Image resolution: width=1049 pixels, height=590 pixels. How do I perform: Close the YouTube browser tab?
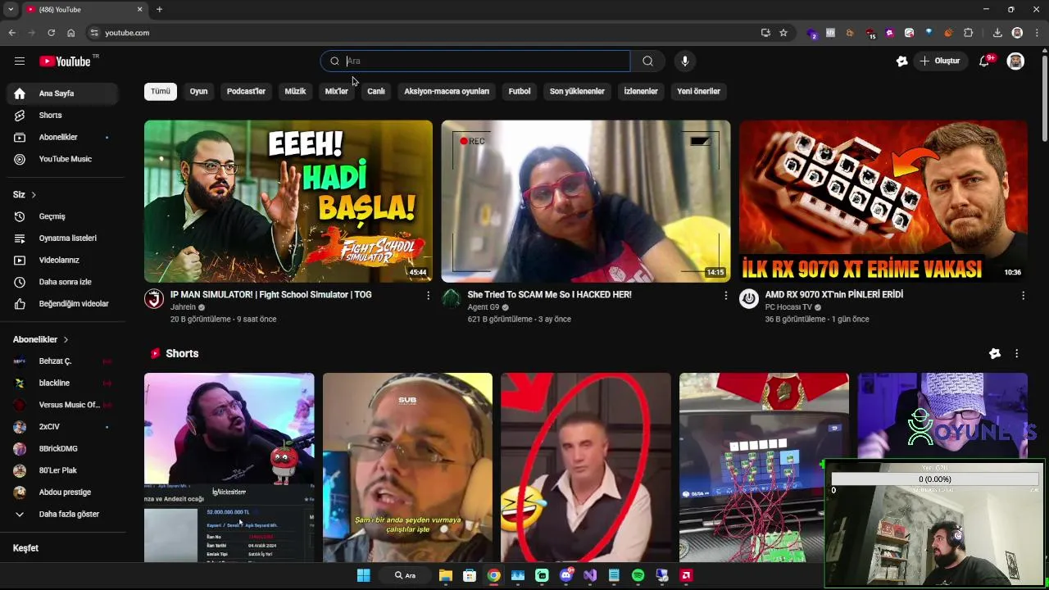pos(139,10)
